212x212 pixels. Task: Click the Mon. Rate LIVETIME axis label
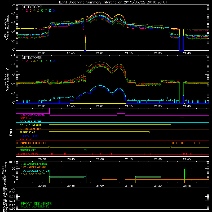click(5, 199)
